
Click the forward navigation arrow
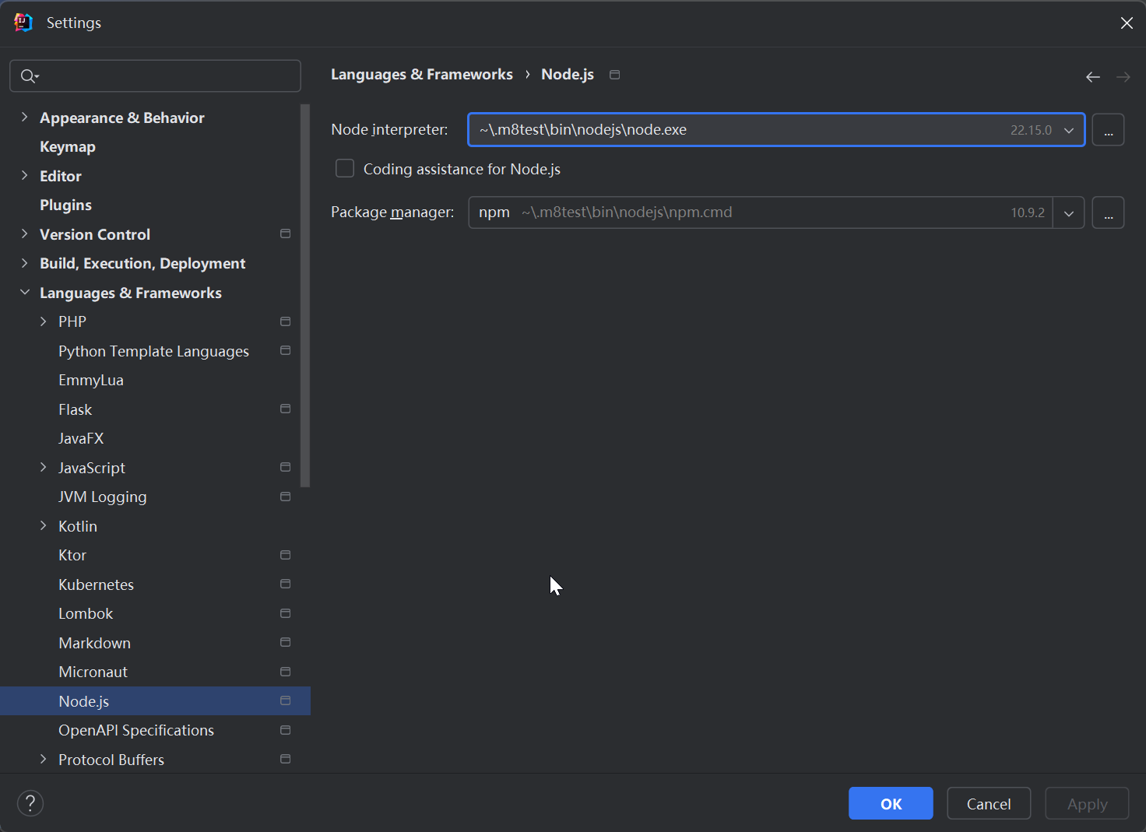click(x=1123, y=76)
